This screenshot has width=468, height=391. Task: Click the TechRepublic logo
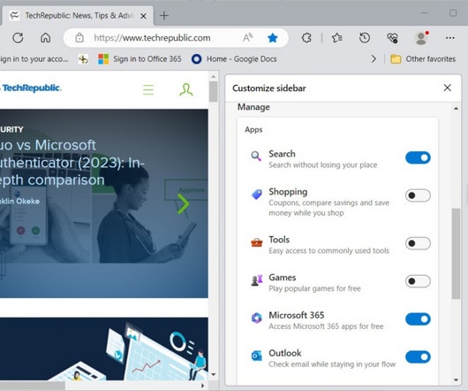31,88
